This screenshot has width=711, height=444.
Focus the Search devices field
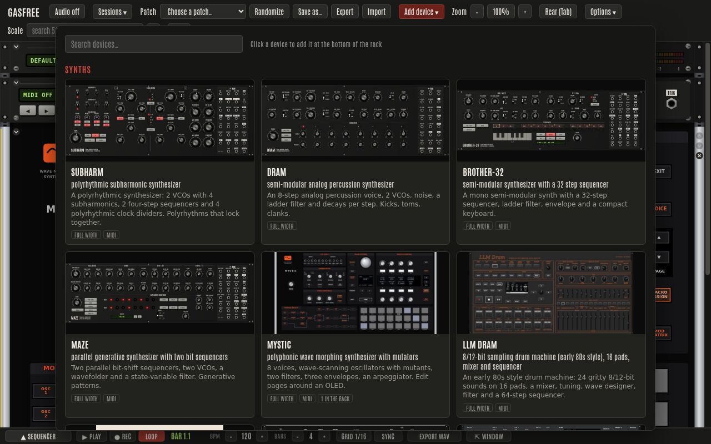coord(154,44)
